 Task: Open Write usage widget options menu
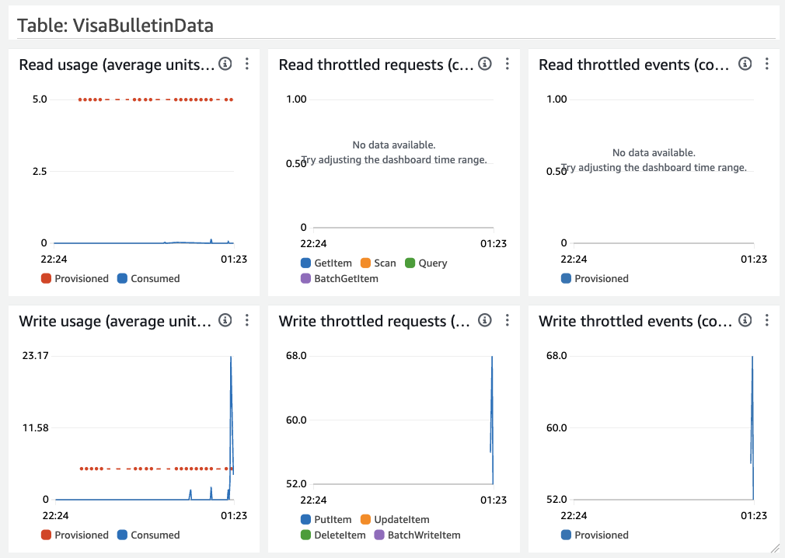click(x=246, y=320)
